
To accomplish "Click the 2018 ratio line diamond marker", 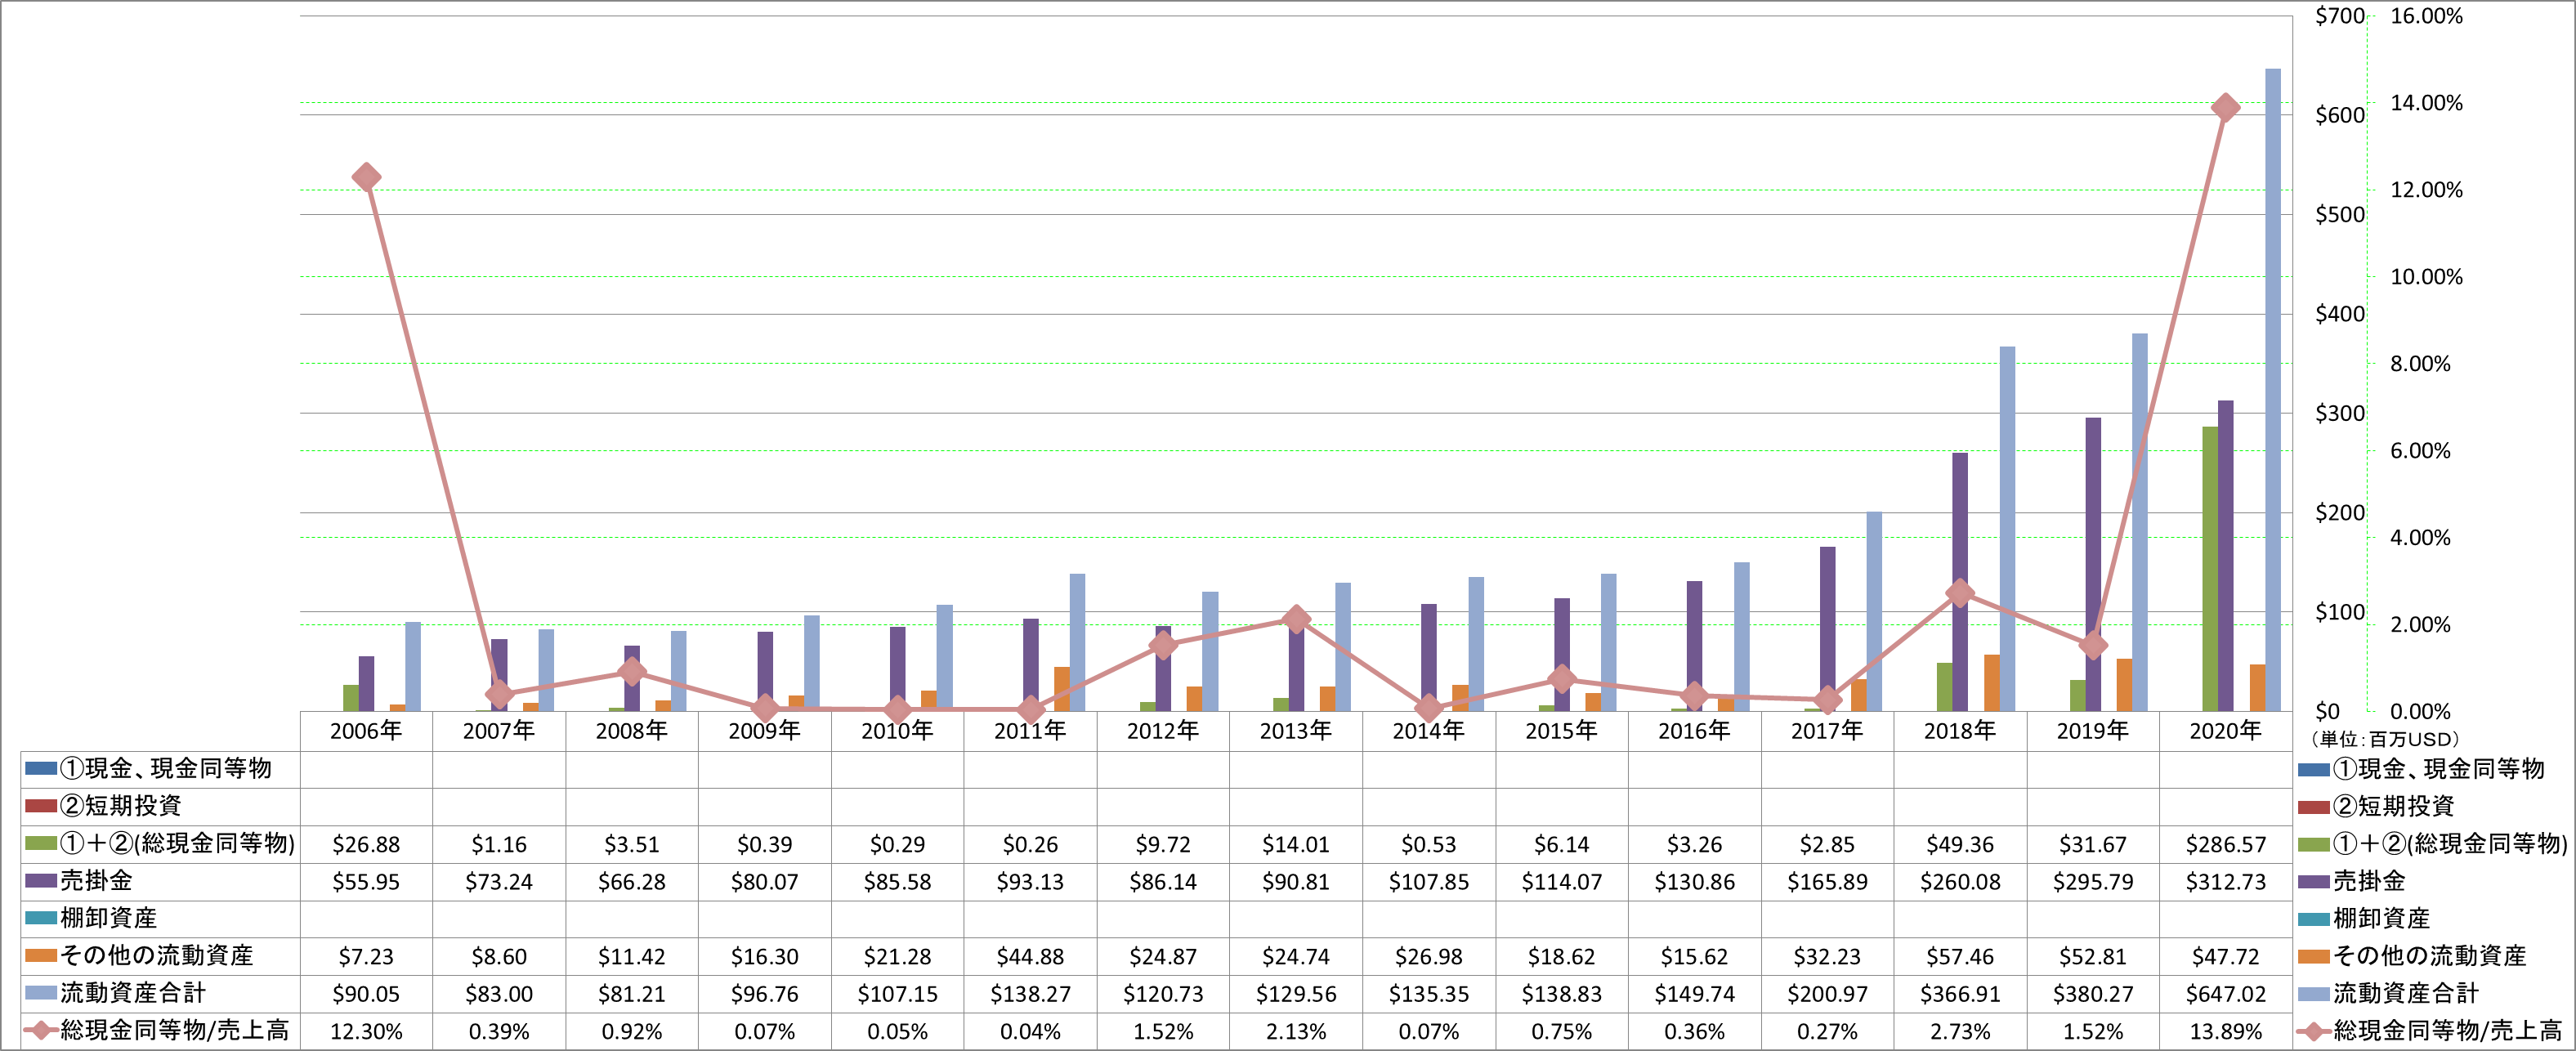I will coord(1960,593).
